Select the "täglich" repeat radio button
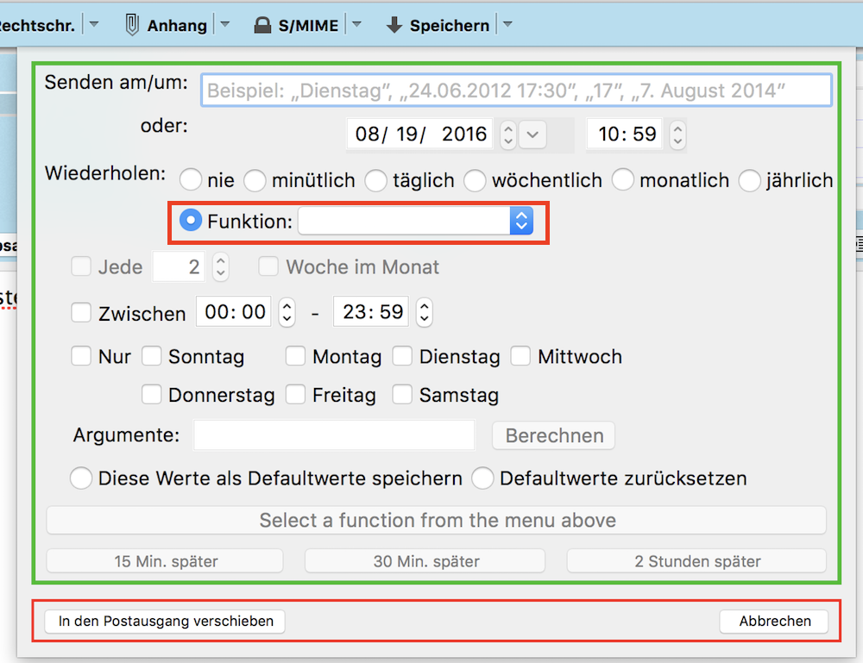Viewport: 863px width, 663px height. coord(376,180)
